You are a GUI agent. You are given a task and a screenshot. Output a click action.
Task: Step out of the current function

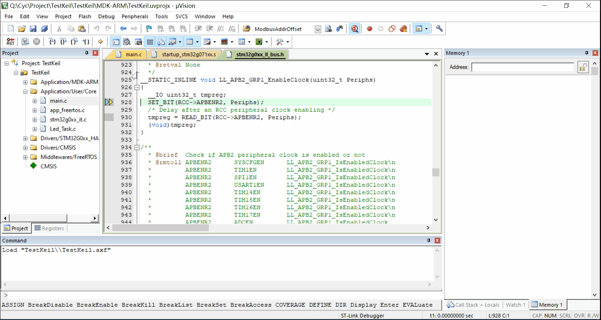[74, 42]
